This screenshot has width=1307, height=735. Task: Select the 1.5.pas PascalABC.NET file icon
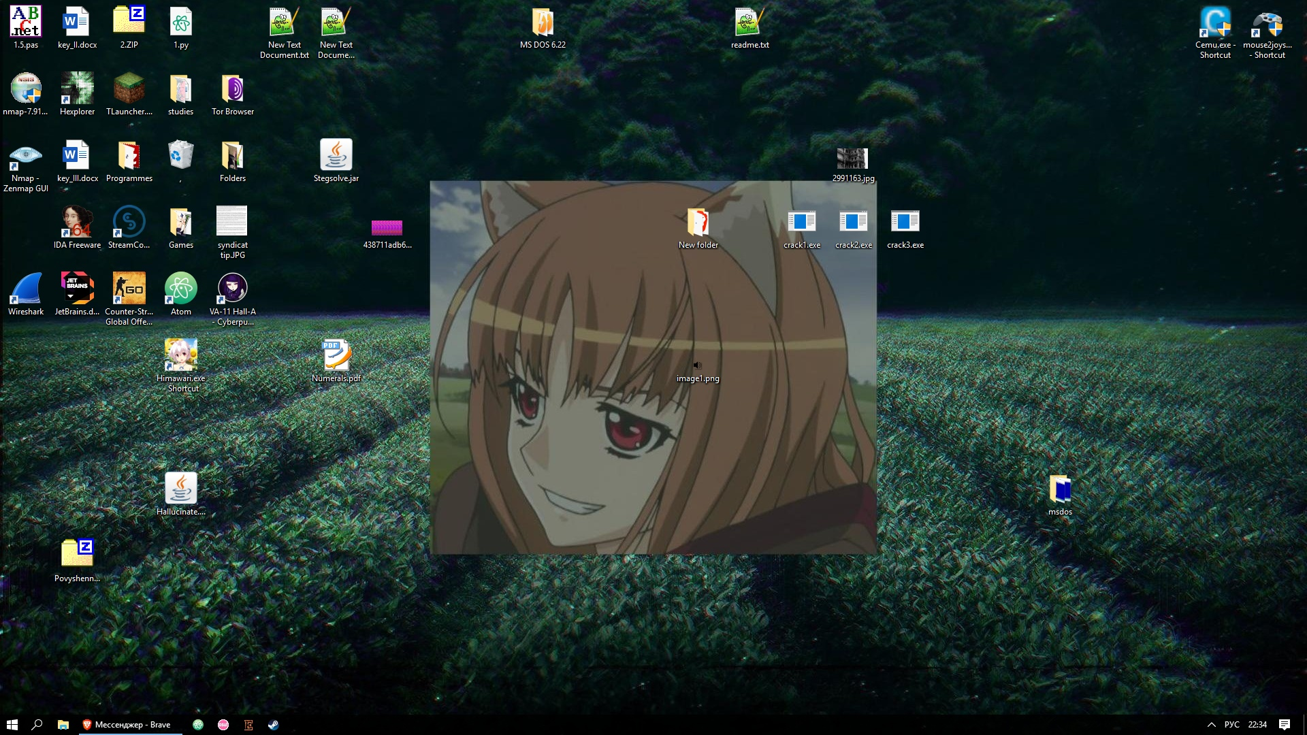(x=26, y=22)
